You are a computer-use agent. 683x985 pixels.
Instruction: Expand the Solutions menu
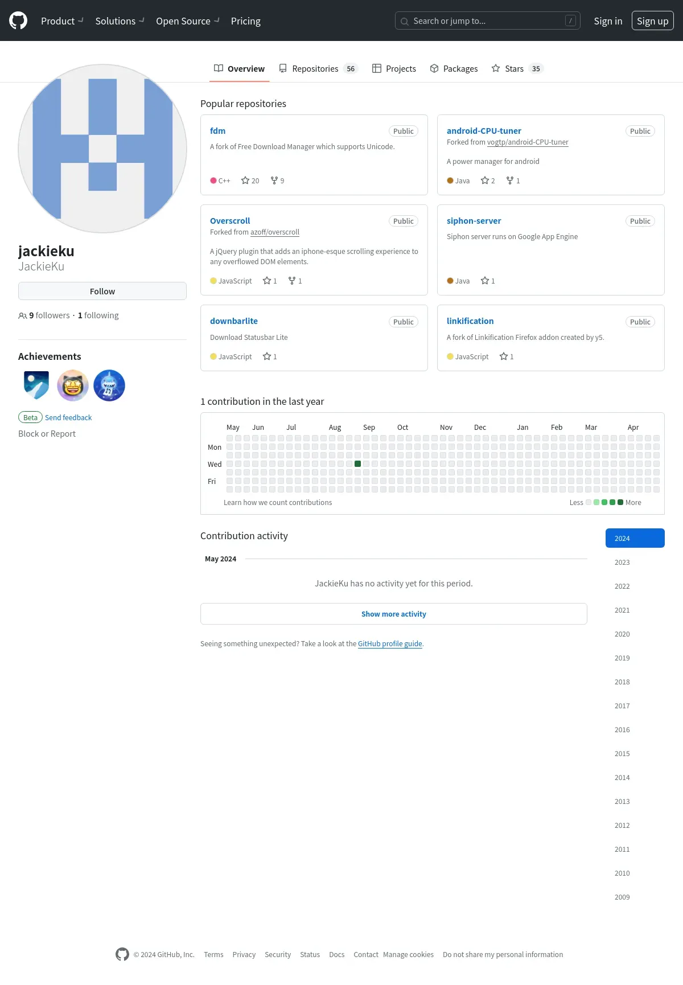120,20
